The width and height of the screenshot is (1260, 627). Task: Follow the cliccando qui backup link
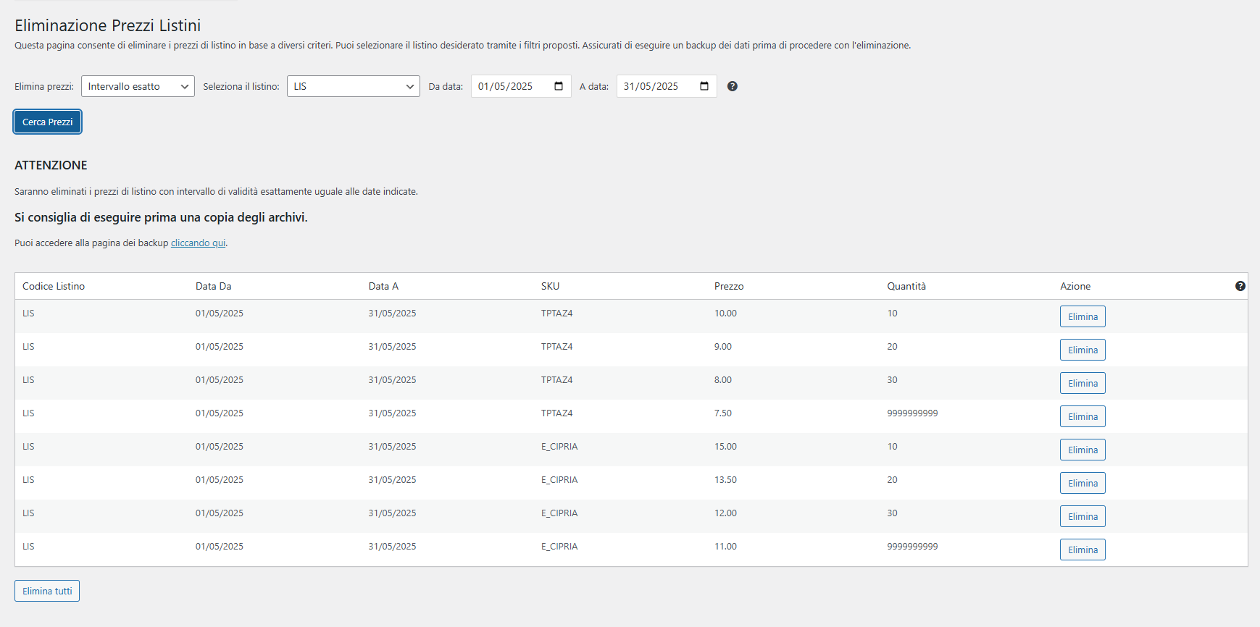click(x=198, y=243)
